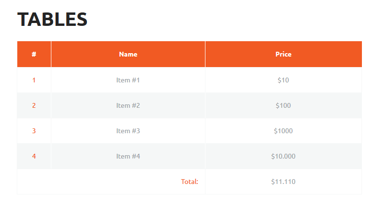Click the Price column header
Image resolution: width=384 pixels, height=206 pixels.
click(x=283, y=54)
